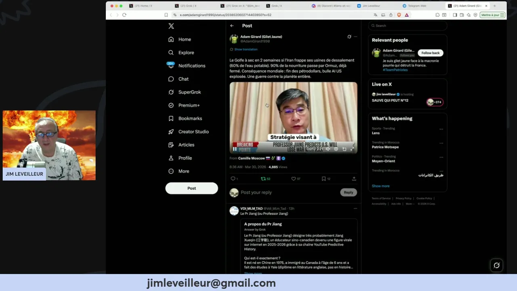Open options for Moyen-Orient trend
517x291 pixels.
(441, 157)
